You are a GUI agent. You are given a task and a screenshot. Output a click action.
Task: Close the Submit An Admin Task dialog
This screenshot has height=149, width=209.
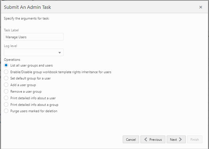201,7
